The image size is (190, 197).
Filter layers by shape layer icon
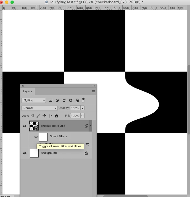click(71, 100)
